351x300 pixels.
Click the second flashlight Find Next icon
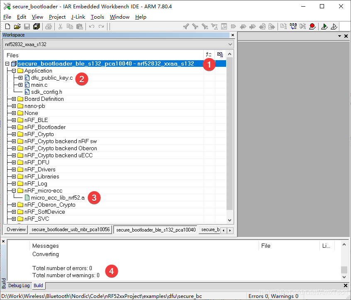[195, 27]
